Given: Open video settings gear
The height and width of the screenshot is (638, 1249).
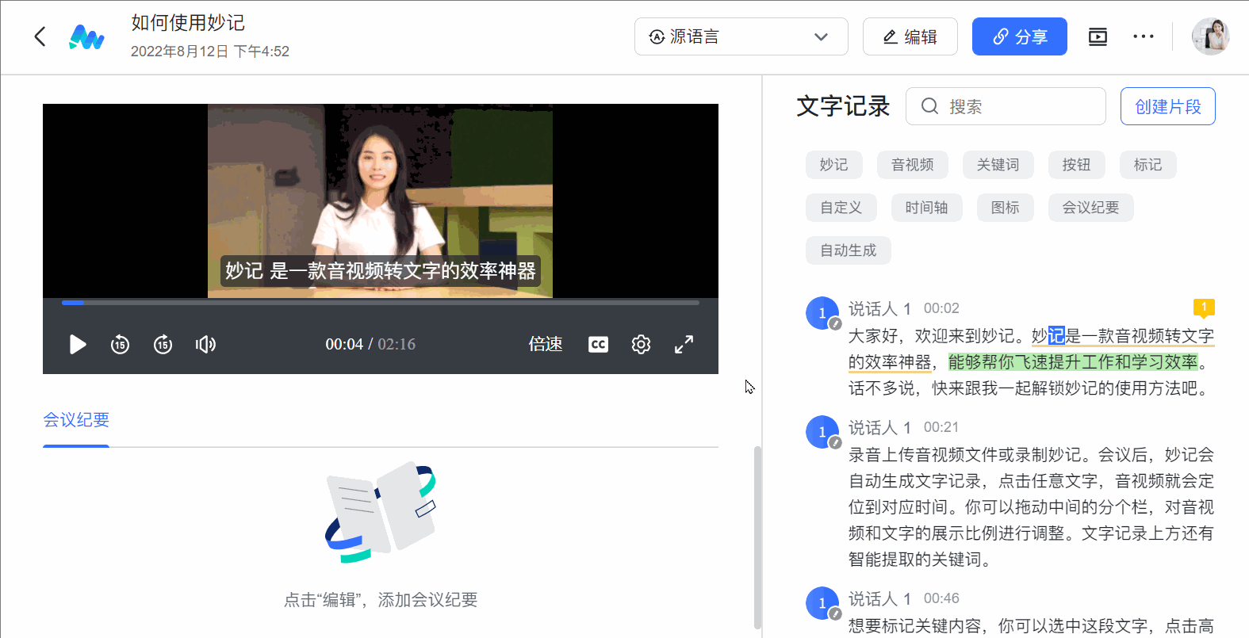Looking at the screenshot, I should pos(641,344).
